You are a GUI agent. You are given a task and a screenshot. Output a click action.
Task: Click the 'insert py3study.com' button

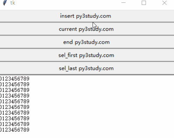87,16
